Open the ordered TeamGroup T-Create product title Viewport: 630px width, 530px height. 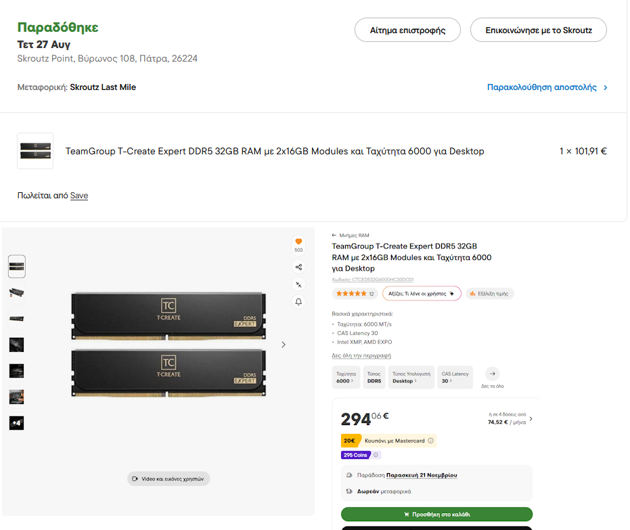(275, 152)
